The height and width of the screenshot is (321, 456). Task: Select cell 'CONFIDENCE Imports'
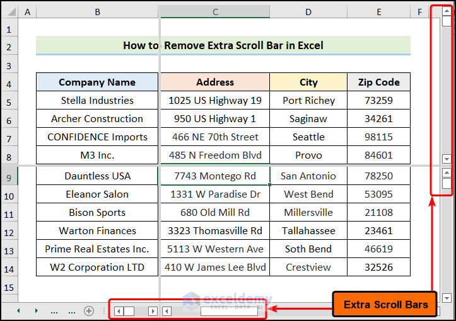tap(97, 137)
